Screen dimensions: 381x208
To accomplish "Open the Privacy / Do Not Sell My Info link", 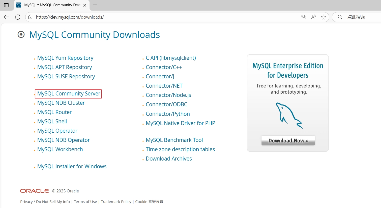I will click(x=45, y=202).
